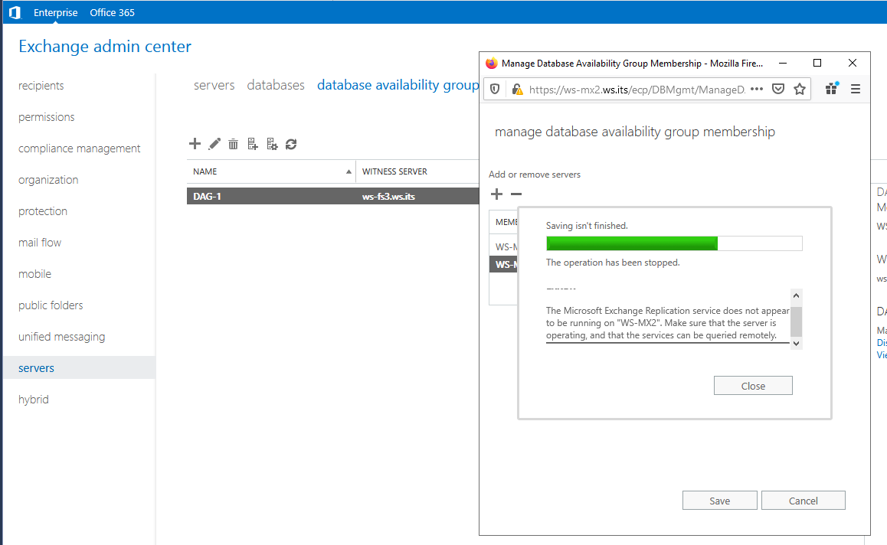Open mobile section
The image size is (887, 545).
(34, 273)
